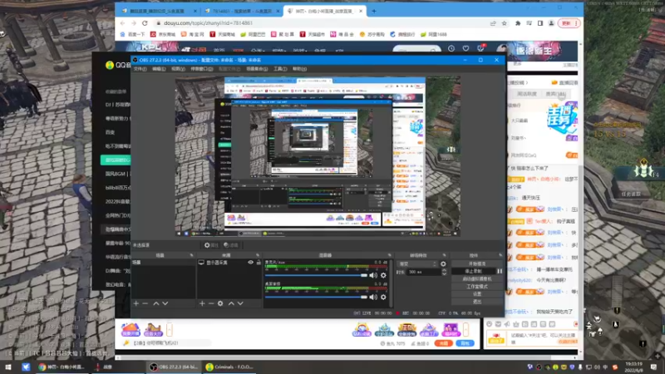Open Criminals F.O.O. taskbar item
The height and width of the screenshot is (374, 665).
point(229,367)
